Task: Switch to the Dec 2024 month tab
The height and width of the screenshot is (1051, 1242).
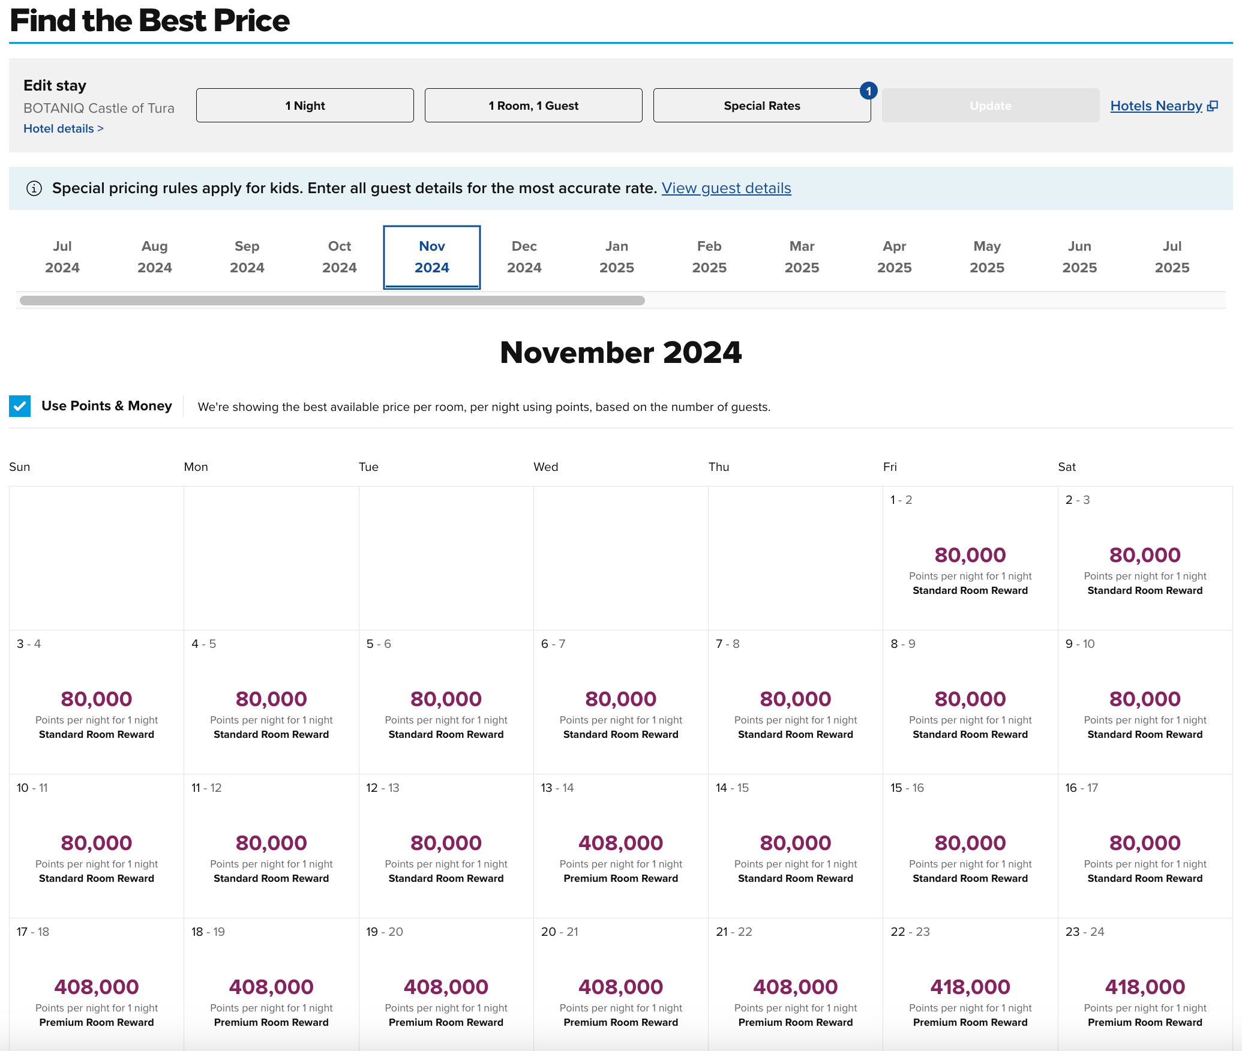Action: pyautogui.click(x=524, y=257)
